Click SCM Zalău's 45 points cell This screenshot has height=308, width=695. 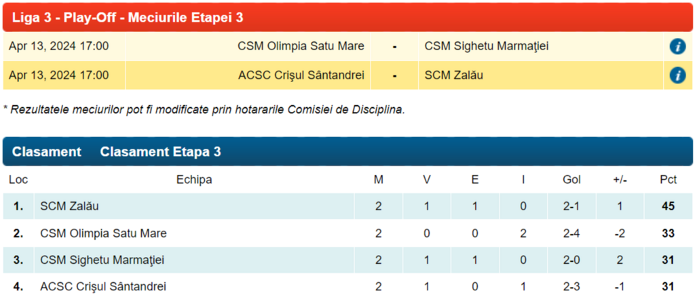click(668, 206)
